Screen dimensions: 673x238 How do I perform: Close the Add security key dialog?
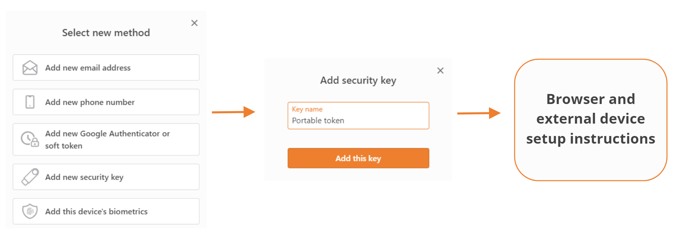(x=440, y=71)
